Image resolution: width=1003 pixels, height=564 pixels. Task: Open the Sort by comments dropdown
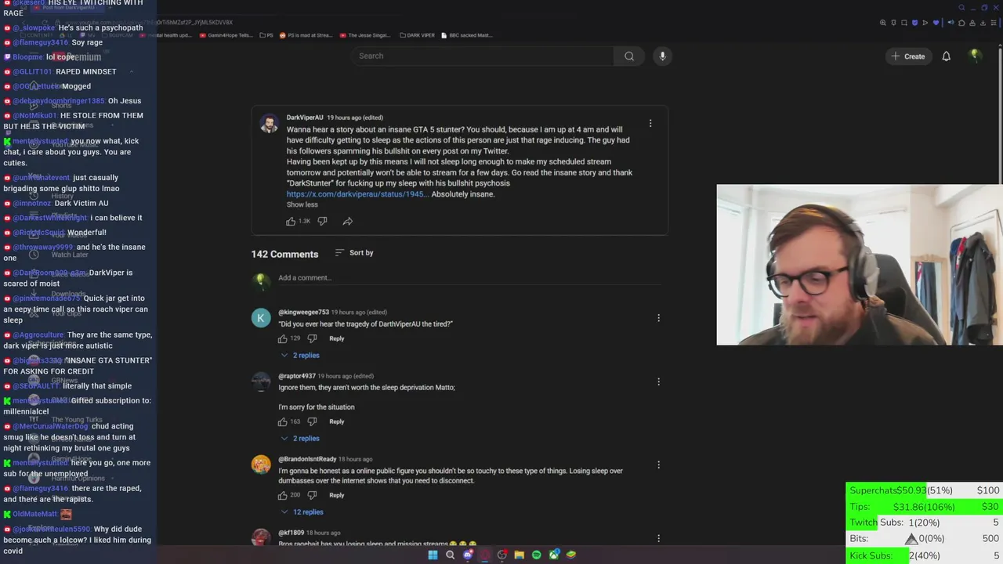(354, 253)
